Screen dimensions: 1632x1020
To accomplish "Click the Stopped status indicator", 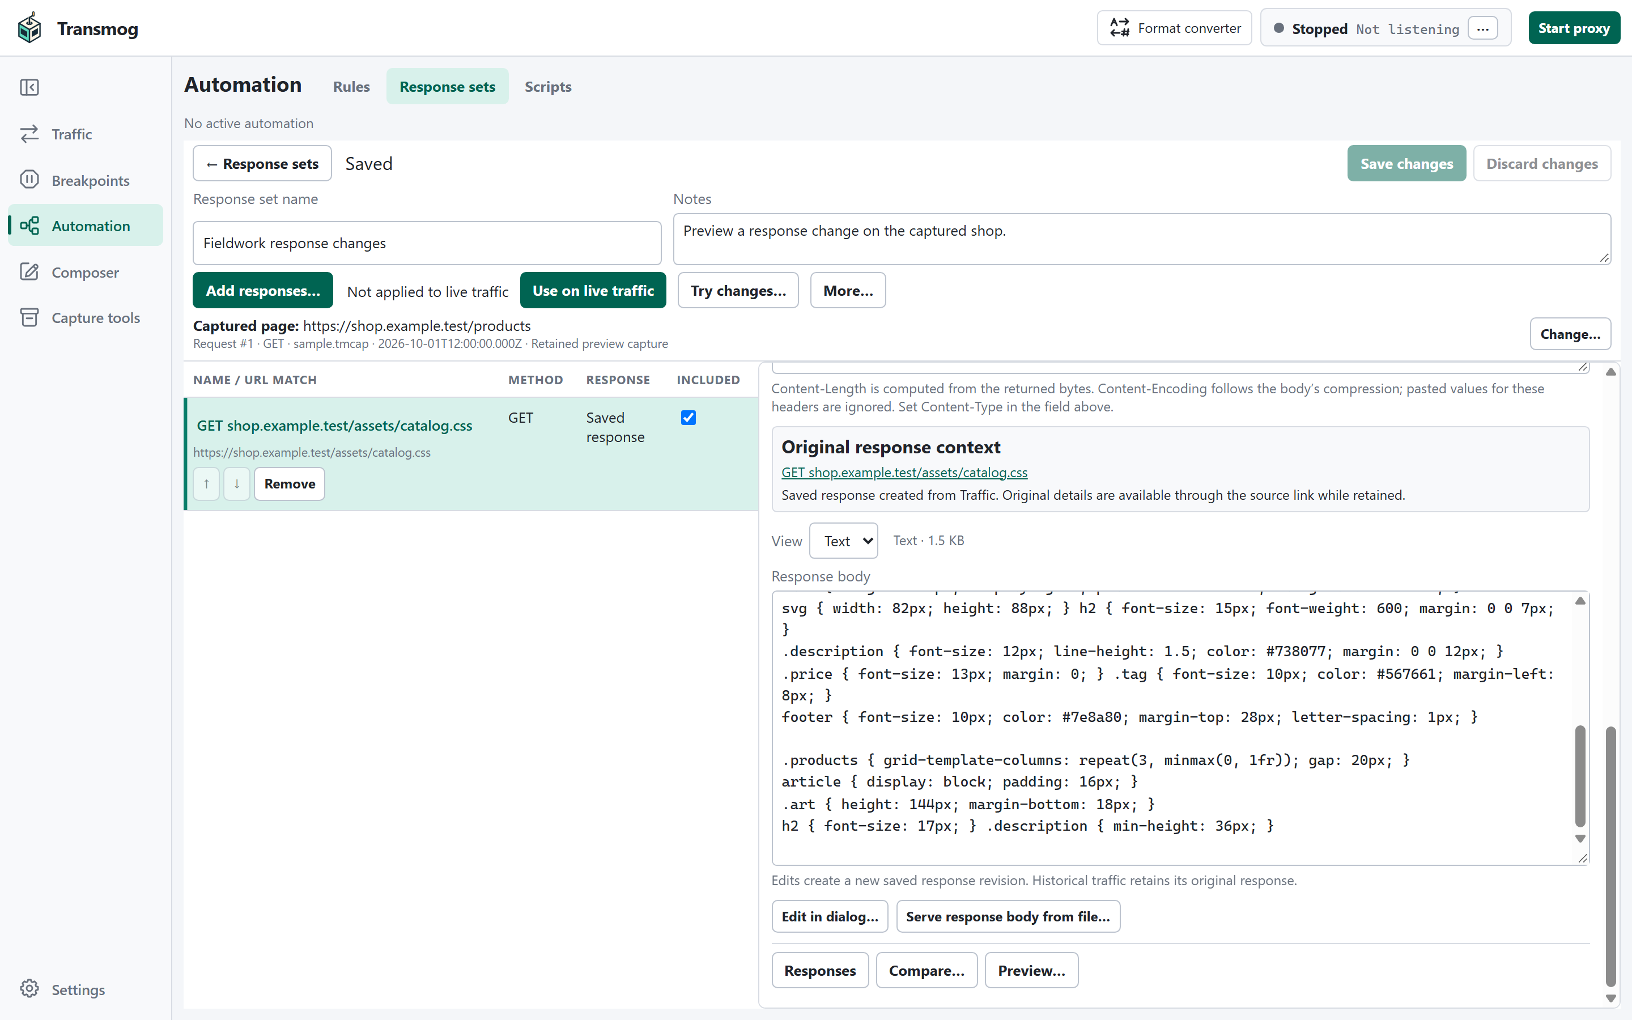I will click(x=1310, y=28).
